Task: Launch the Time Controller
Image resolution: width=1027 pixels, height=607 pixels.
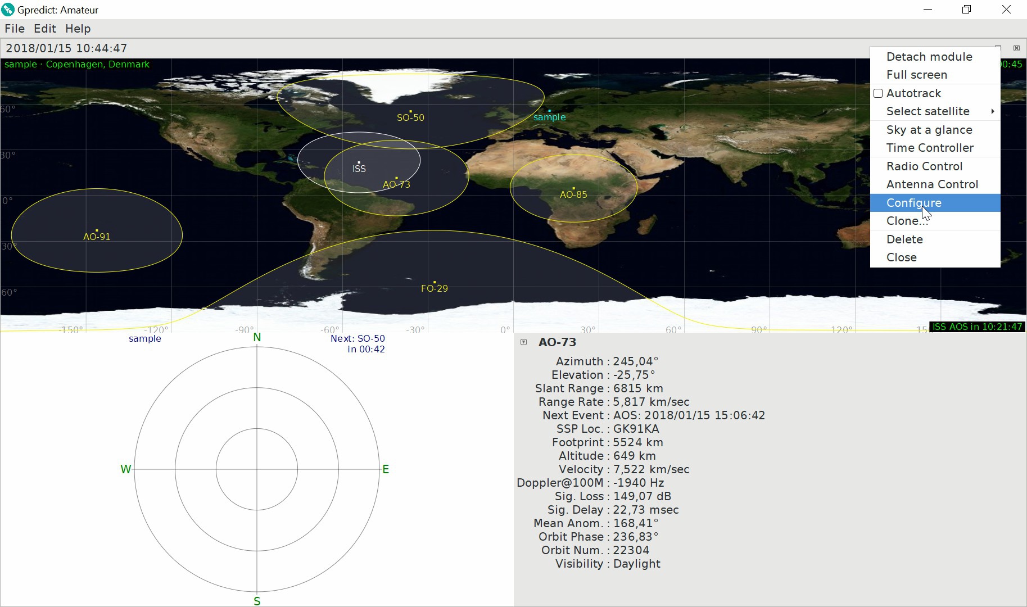Action: [x=935, y=148]
